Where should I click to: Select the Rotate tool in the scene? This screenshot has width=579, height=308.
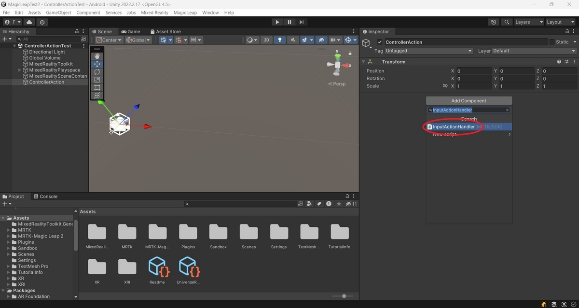pyautogui.click(x=97, y=72)
